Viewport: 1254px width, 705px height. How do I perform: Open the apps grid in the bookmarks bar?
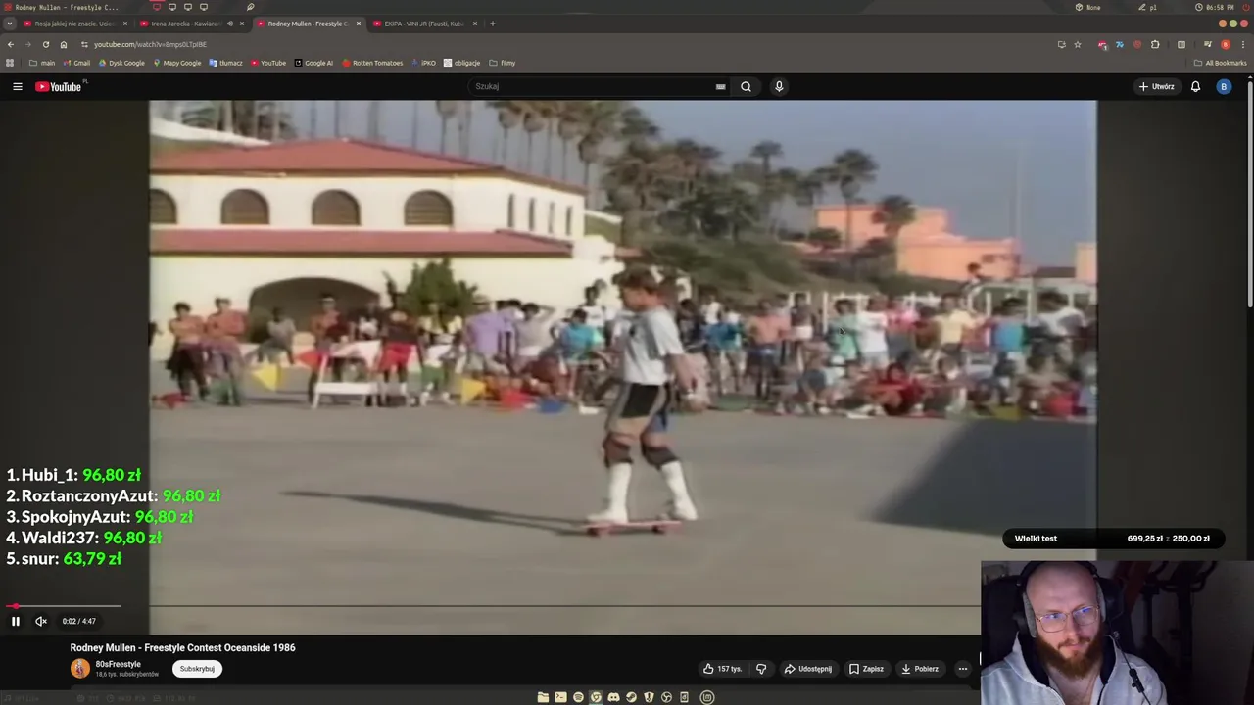(x=10, y=63)
